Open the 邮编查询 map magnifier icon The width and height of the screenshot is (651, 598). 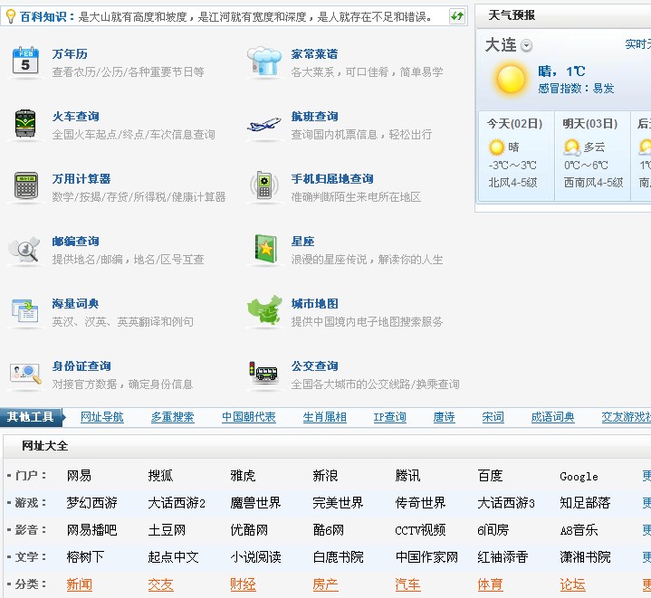pos(24,250)
